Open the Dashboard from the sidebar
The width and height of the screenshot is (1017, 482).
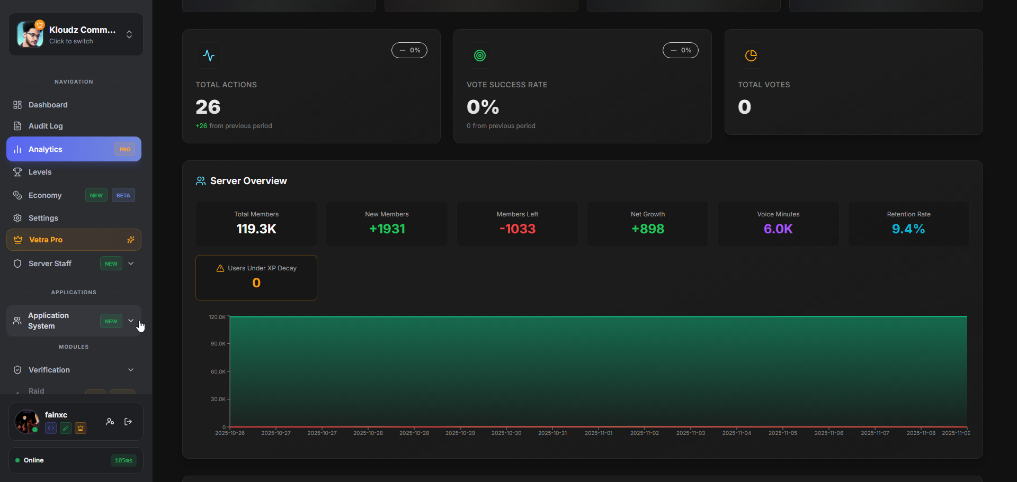(x=48, y=105)
